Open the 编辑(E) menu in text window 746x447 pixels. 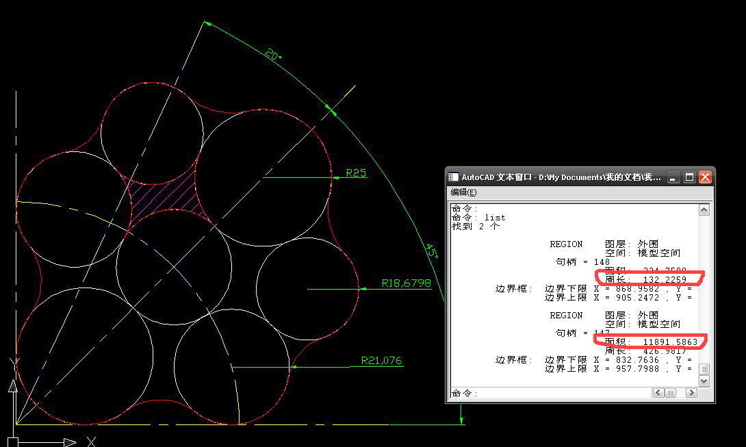(463, 192)
